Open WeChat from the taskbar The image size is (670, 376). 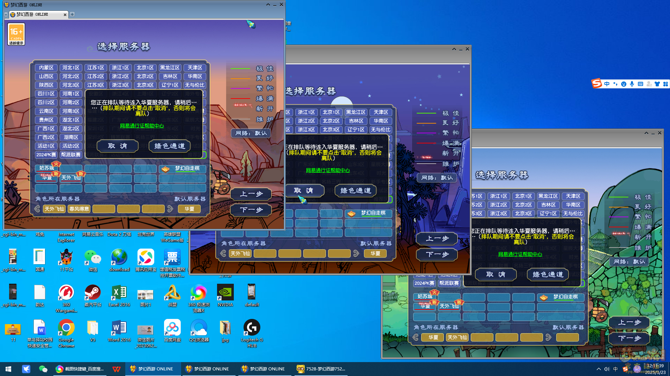tap(43, 369)
